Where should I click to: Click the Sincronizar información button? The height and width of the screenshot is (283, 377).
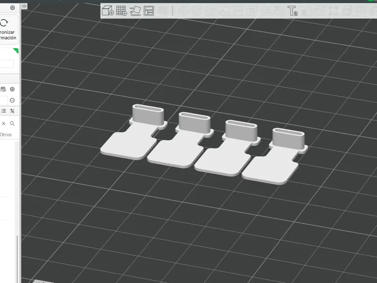[7, 29]
